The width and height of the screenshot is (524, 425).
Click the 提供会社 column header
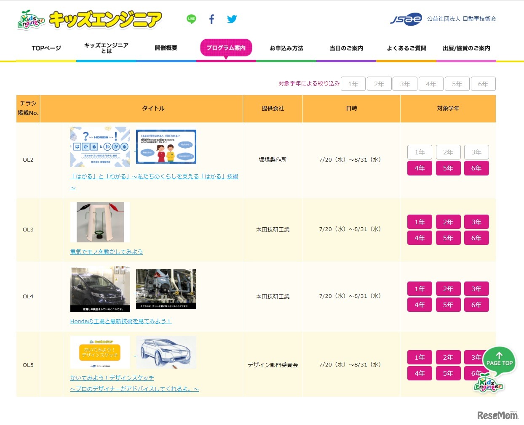point(273,109)
